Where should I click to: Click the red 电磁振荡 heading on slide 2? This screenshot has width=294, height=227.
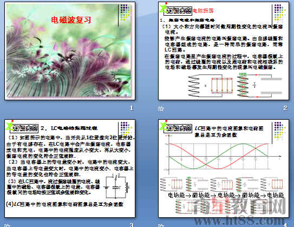point(203,11)
